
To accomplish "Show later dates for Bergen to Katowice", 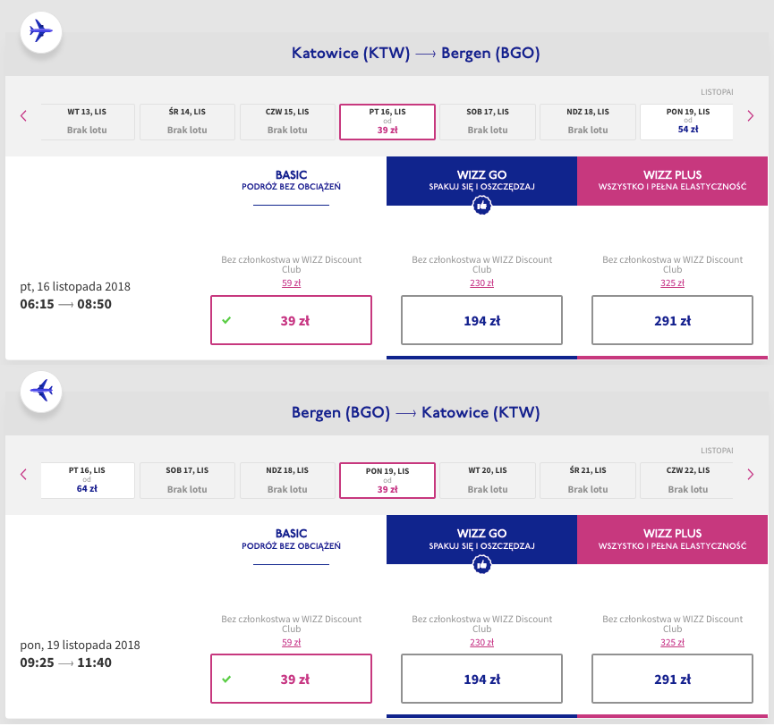I will point(750,474).
